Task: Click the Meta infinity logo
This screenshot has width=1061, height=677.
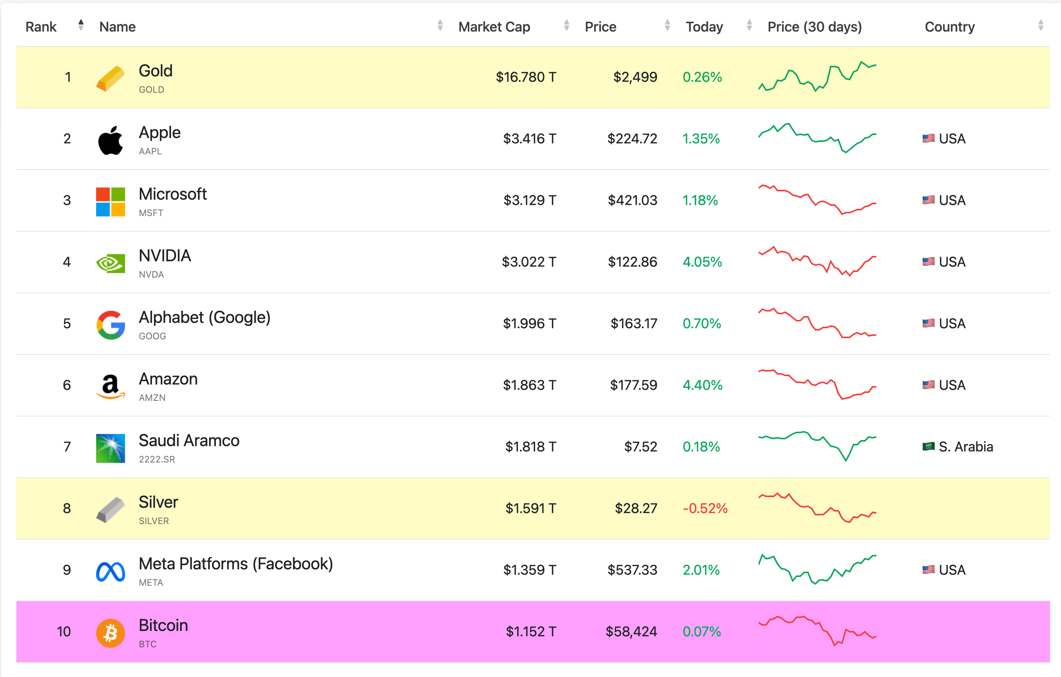Action: tap(110, 572)
